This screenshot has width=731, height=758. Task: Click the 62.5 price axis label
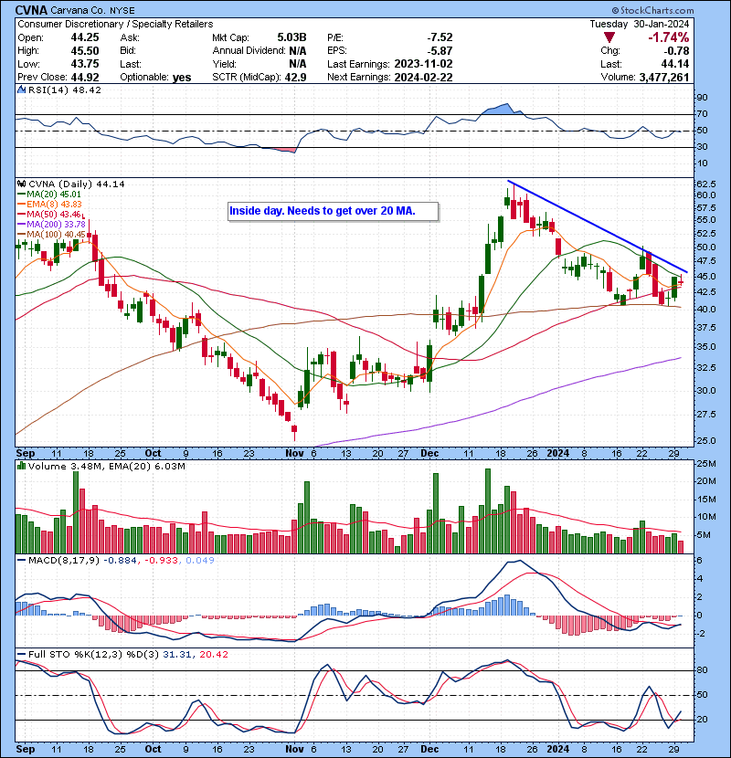705,184
